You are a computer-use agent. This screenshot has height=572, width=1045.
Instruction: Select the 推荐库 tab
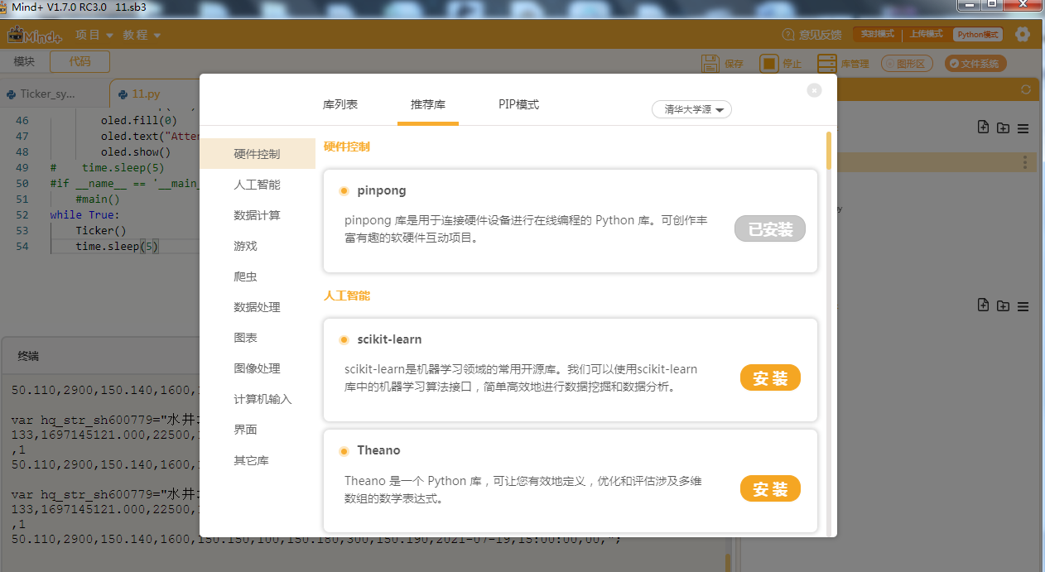tap(428, 105)
